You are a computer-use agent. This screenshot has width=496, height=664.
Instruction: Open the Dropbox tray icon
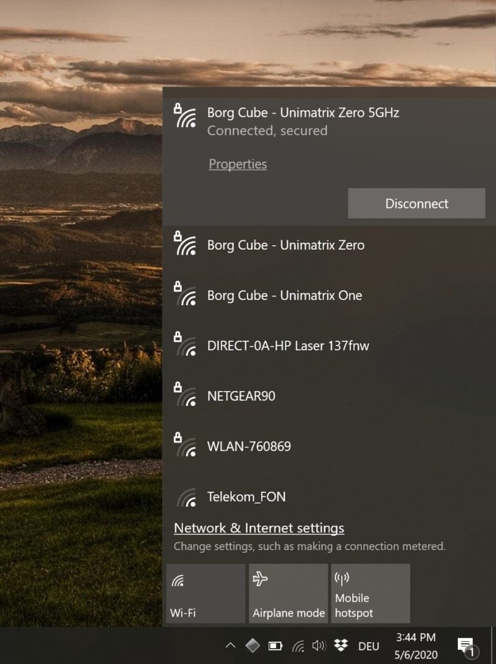point(341,646)
